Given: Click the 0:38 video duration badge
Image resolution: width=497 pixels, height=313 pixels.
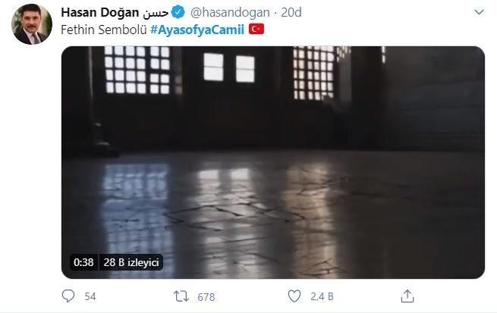Looking at the screenshot, I should click(x=83, y=262).
